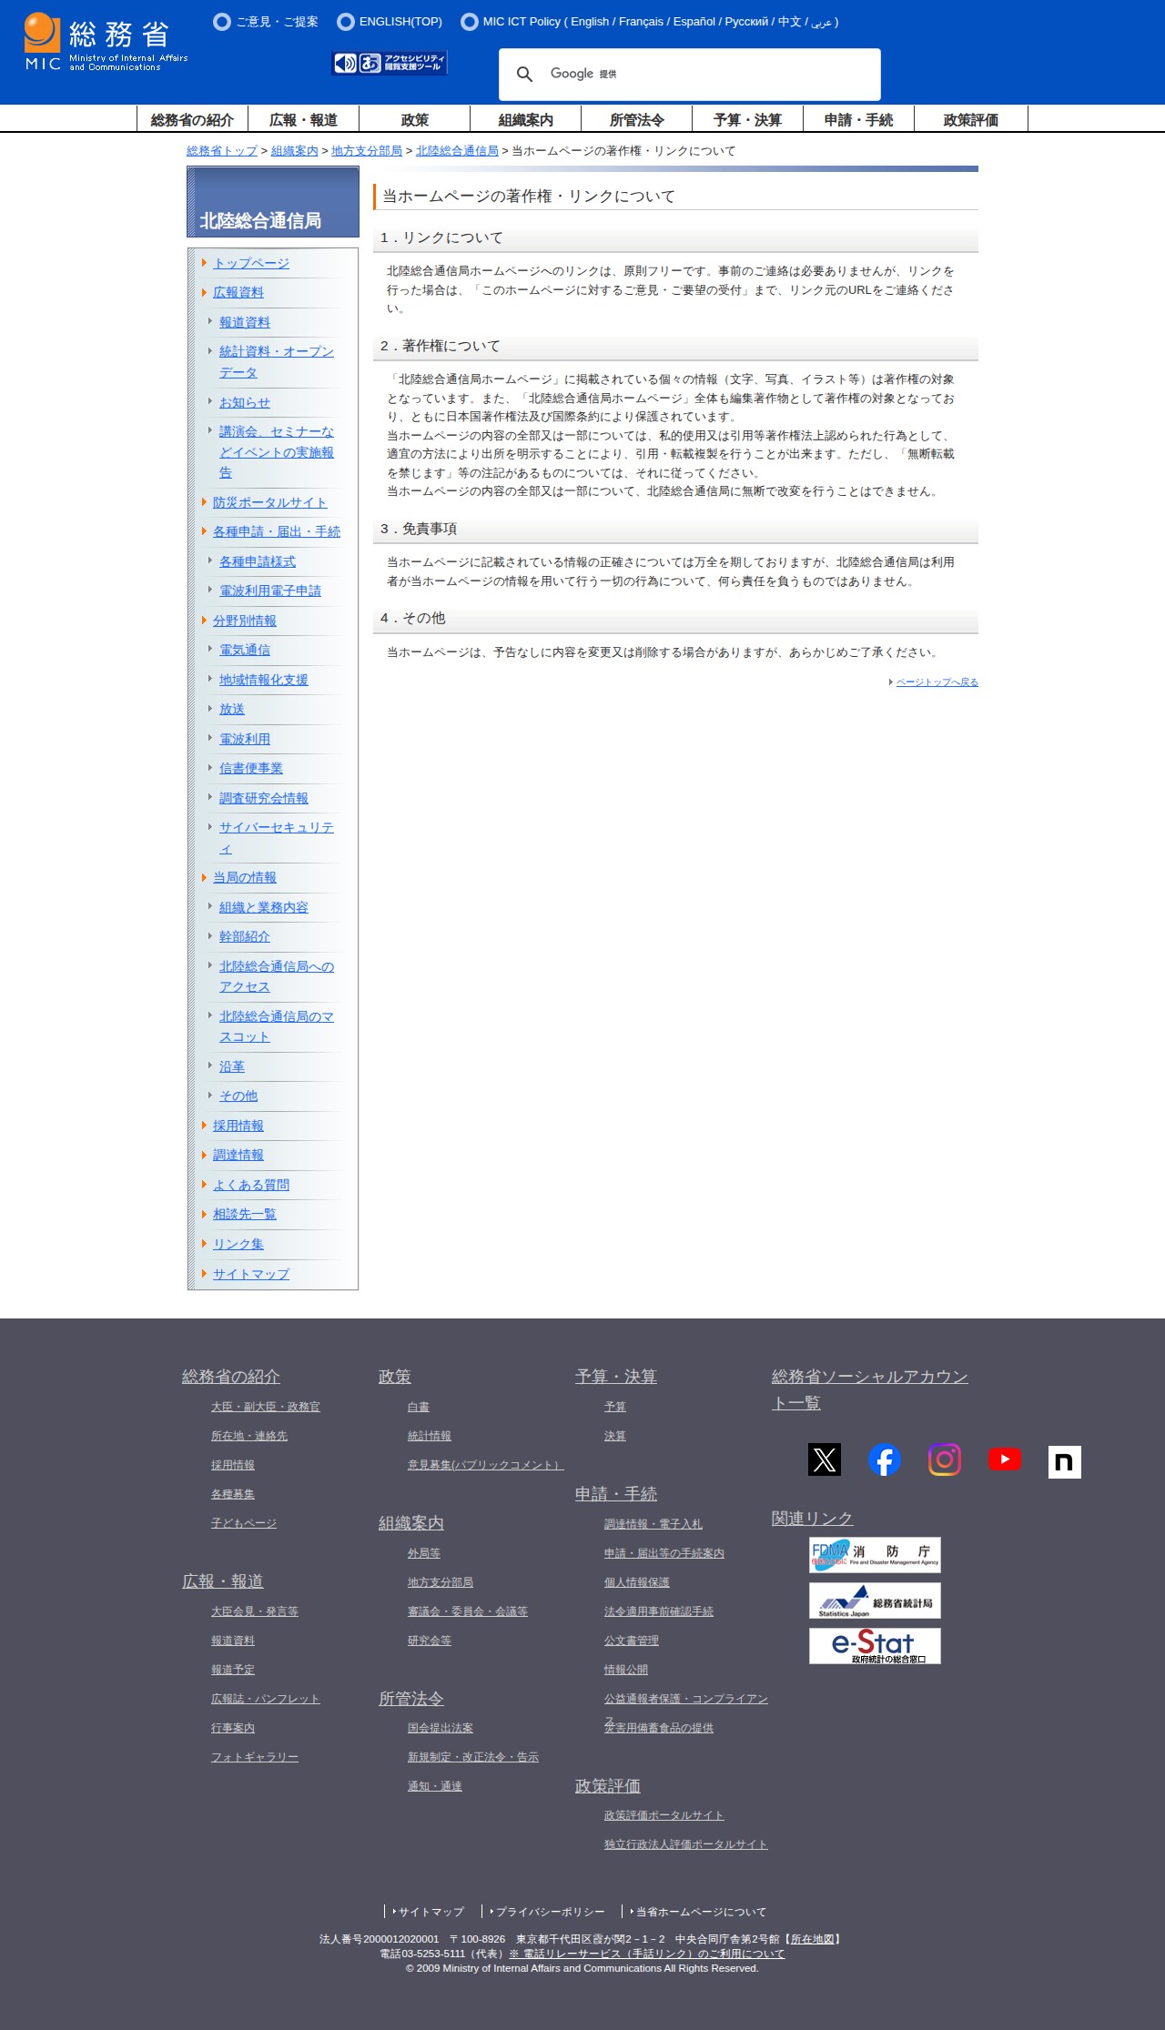Open サイトマップ in the sidebar

pos(251,1274)
